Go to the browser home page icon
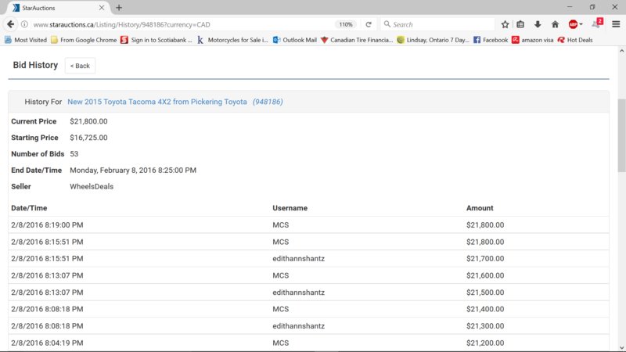626x352 pixels. 556,24
